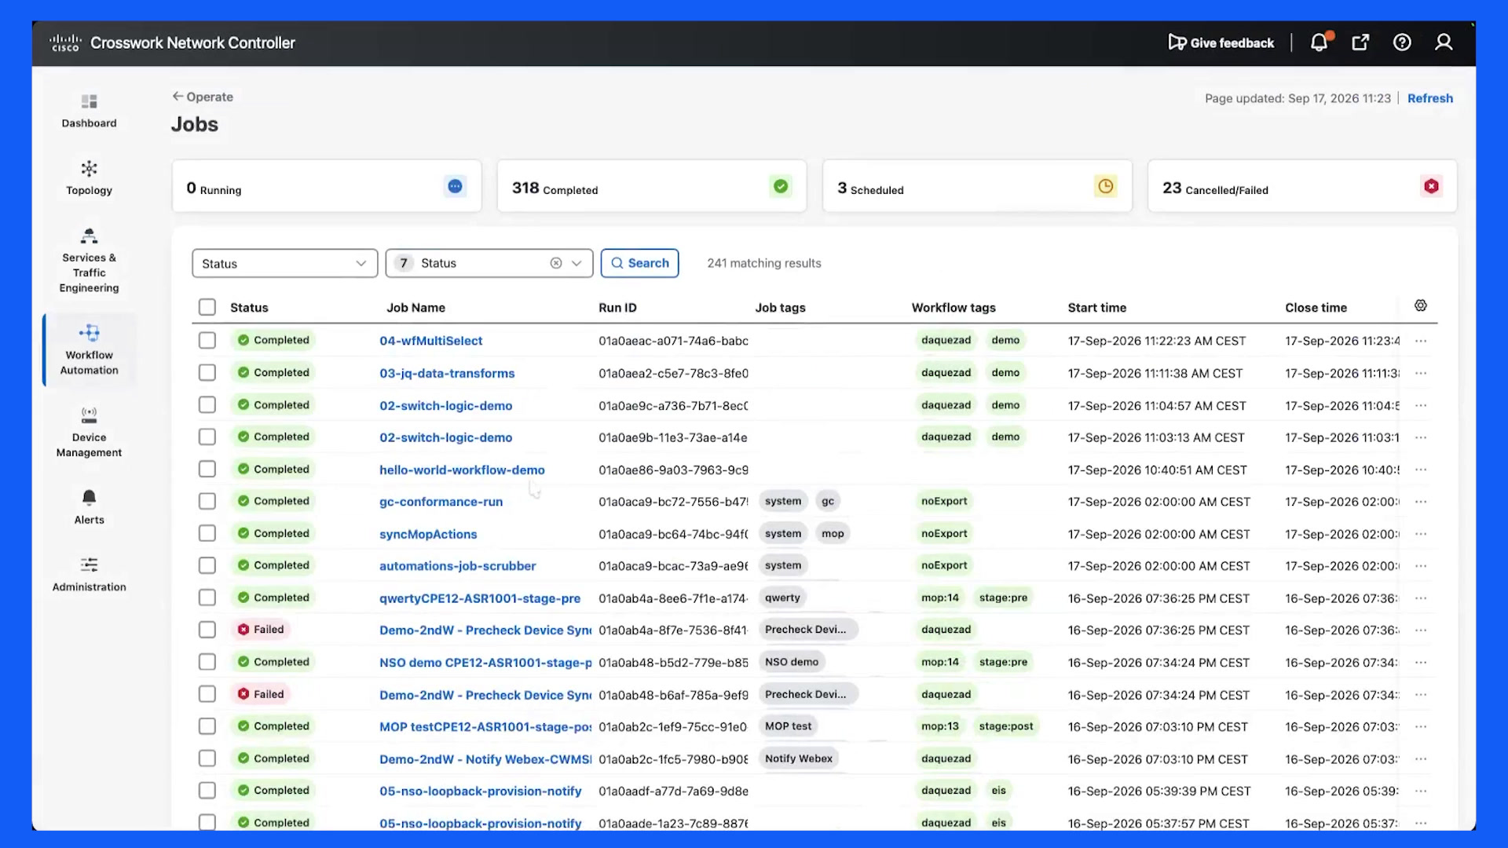
Task: Open the help question mark icon
Action: (1402, 42)
